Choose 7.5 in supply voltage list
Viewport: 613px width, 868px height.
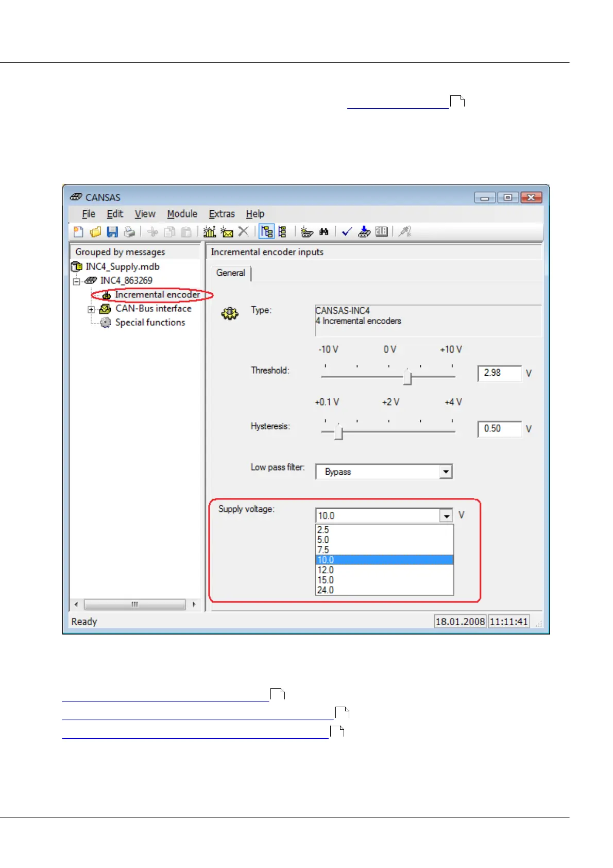(384, 550)
